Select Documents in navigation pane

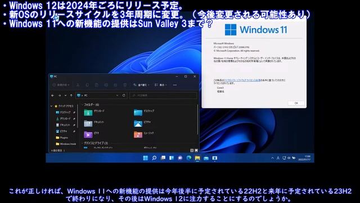click(63, 125)
